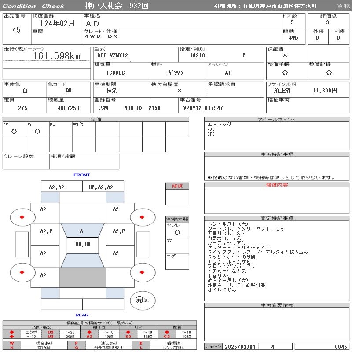Click the designation number 16210
Screen dimensions: 352x352
tap(197, 55)
